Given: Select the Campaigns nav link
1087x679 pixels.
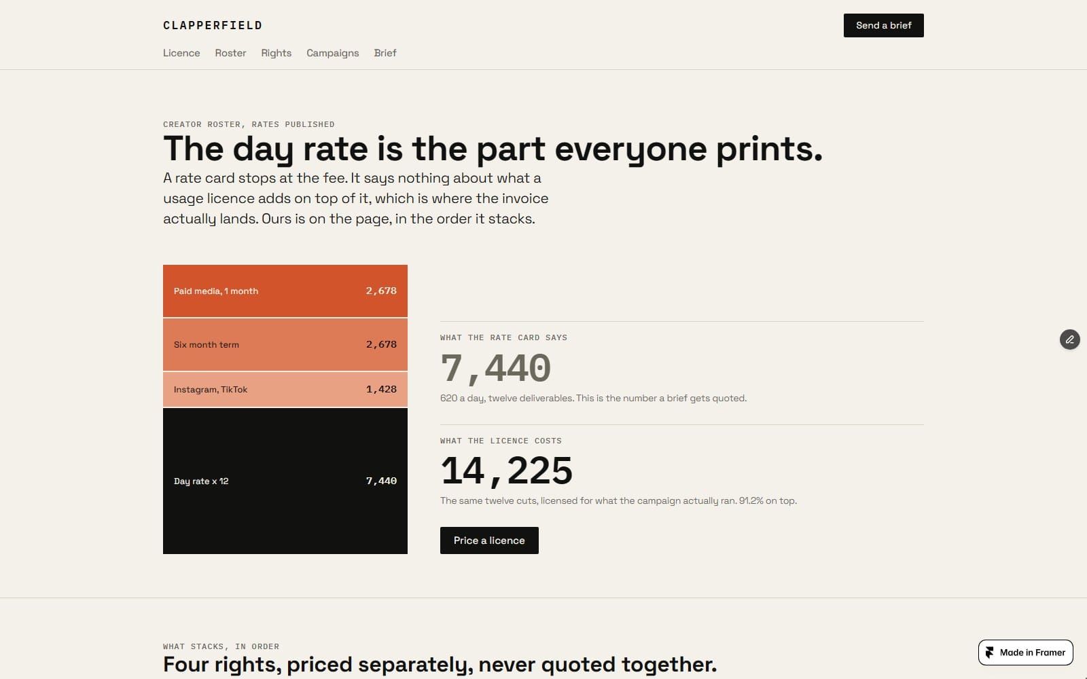Looking at the screenshot, I should click(x=332, y=53).
